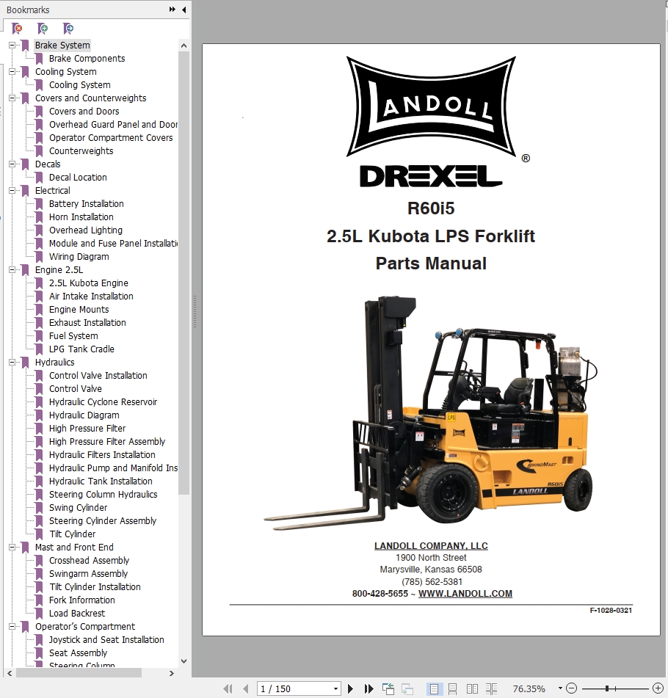The image size is (668, 698).
Task: Select the Joystick and Seat Installation bookmark
Action: (x=106, y=640)
